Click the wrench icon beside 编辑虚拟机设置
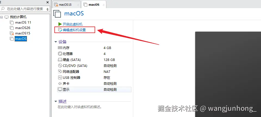The image size is (261, 117). 60,30
